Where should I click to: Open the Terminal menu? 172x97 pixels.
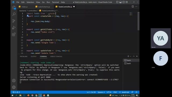55,2
